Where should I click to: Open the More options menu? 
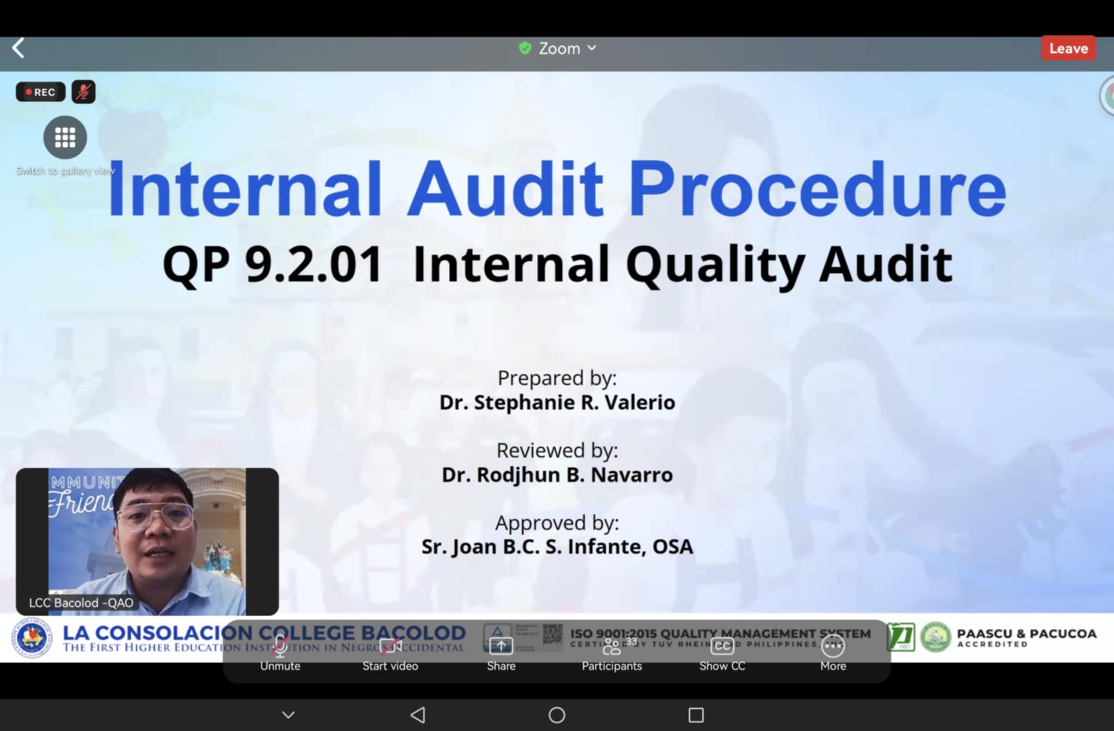tap(833, 652)
